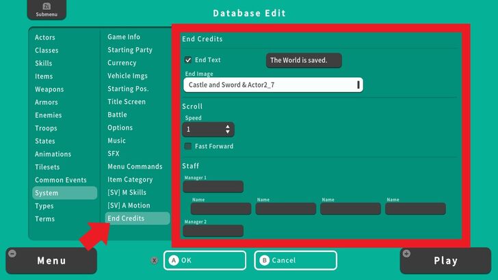Open the Submenu button at top left
The image size is (498, 280).
[42, 10]
